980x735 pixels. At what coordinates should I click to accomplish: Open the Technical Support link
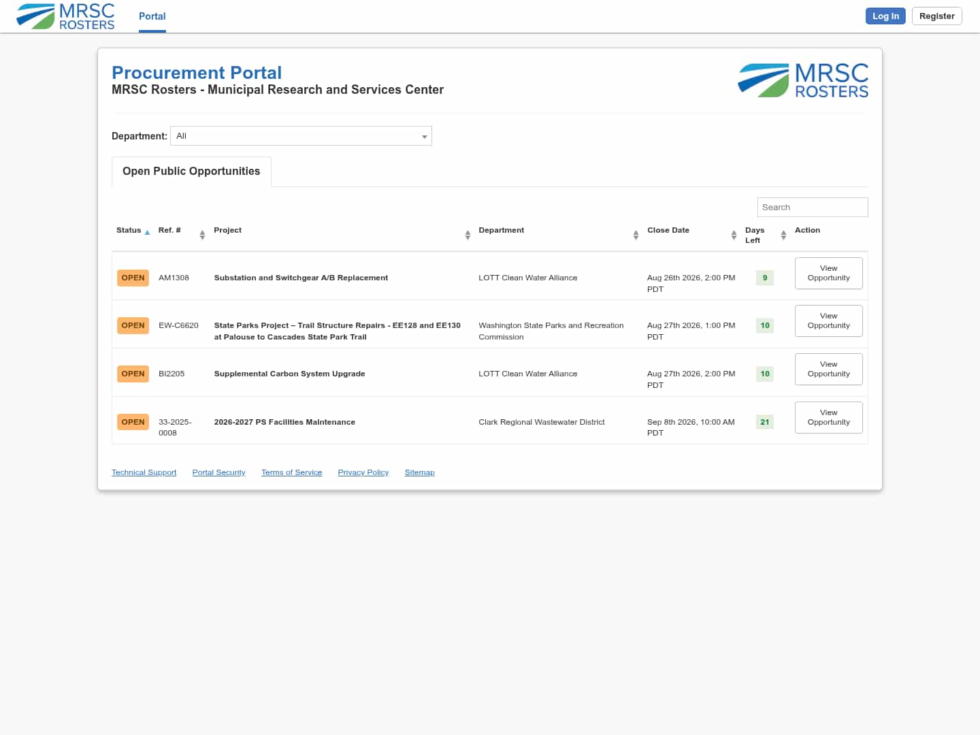[x=144, y=472]
